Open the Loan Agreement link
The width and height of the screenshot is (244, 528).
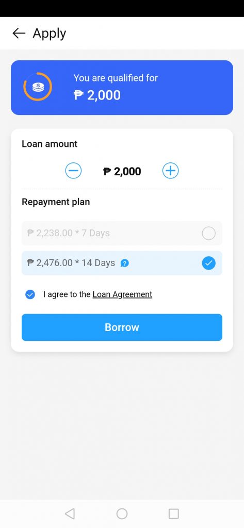point(122,294)
